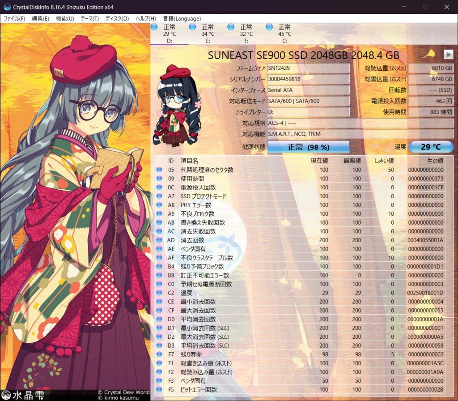This screenshot has width=458, height=401.
Task: Click raw value 00250018001D in 温度 row
Action: click(x=425, y=293)
